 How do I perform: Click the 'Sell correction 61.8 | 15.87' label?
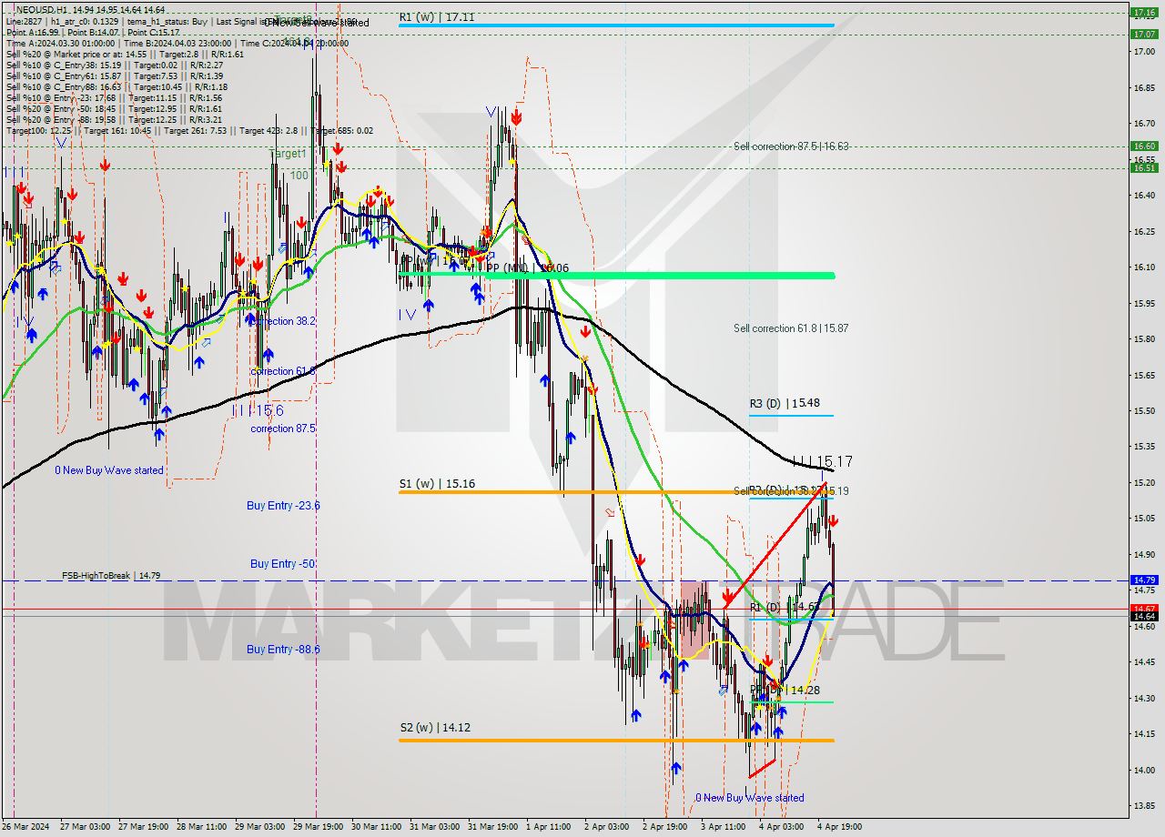[791, 328]
